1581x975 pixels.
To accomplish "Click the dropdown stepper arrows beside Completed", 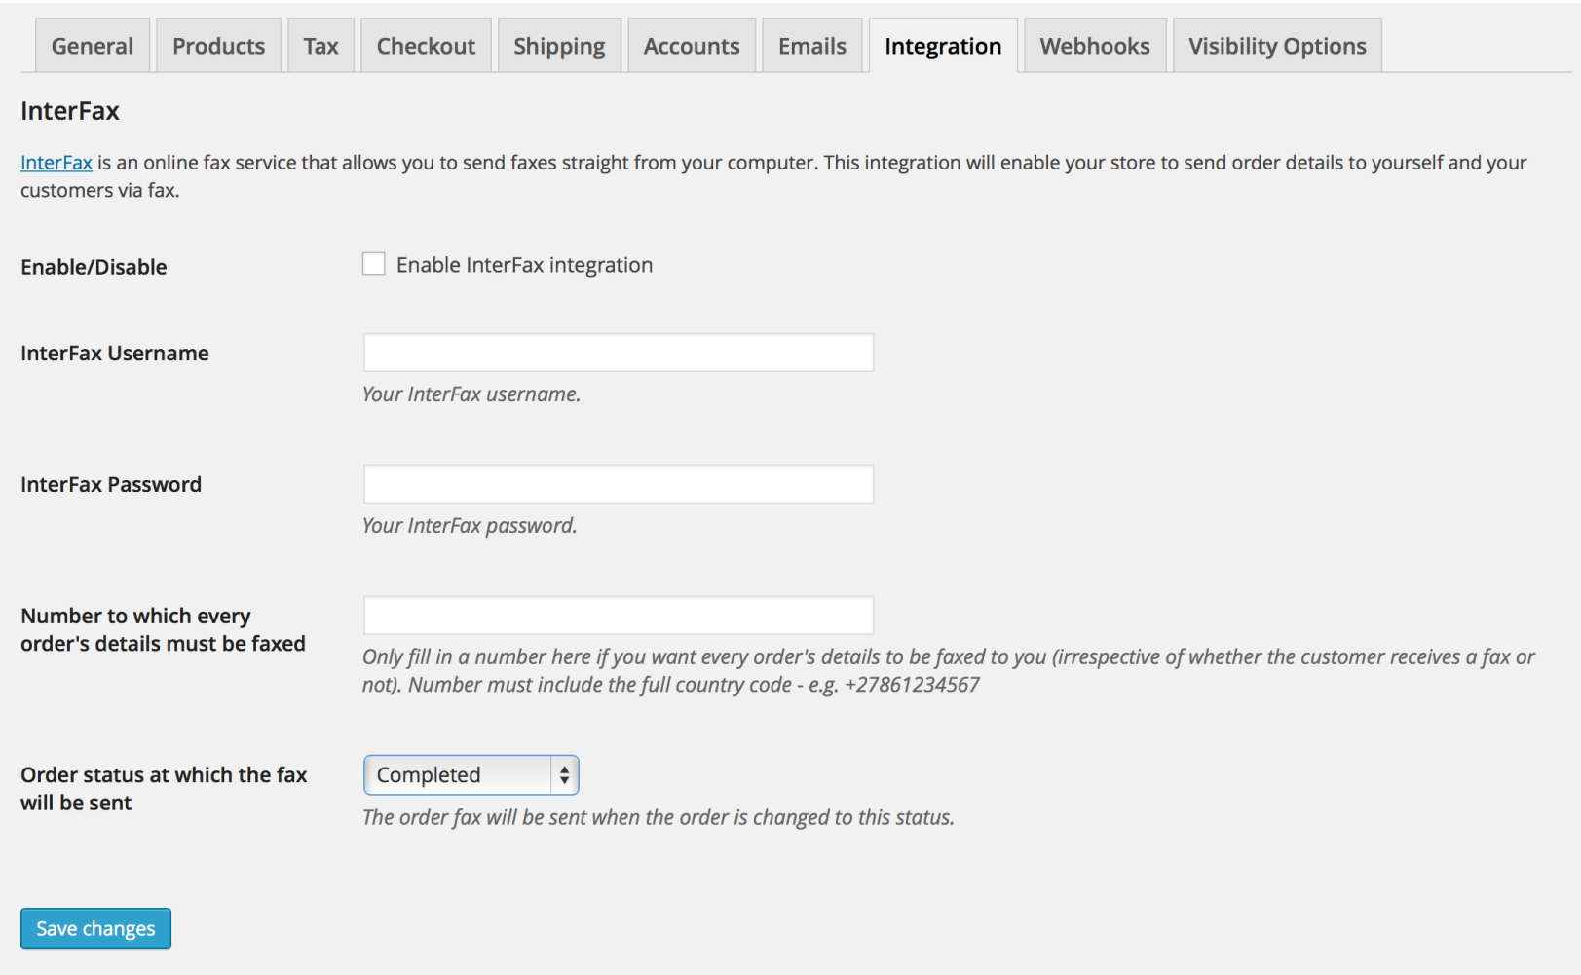I will tap(563, 774).
